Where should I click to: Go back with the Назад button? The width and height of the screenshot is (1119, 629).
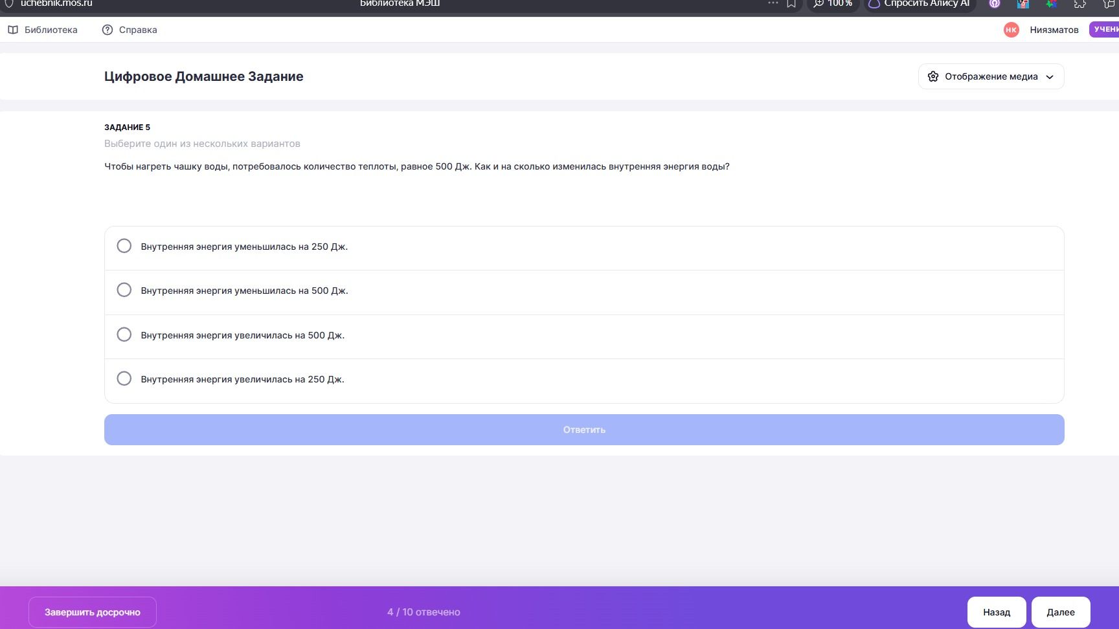[997, 612]
